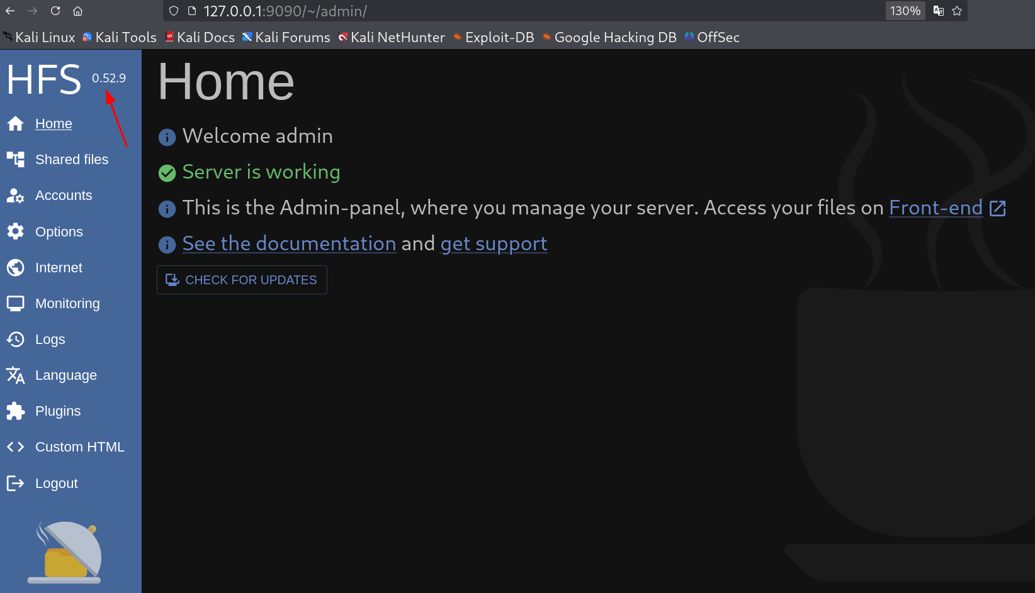Click the Internet globe icon
The image size is (1035, 593).
point(16,267)
